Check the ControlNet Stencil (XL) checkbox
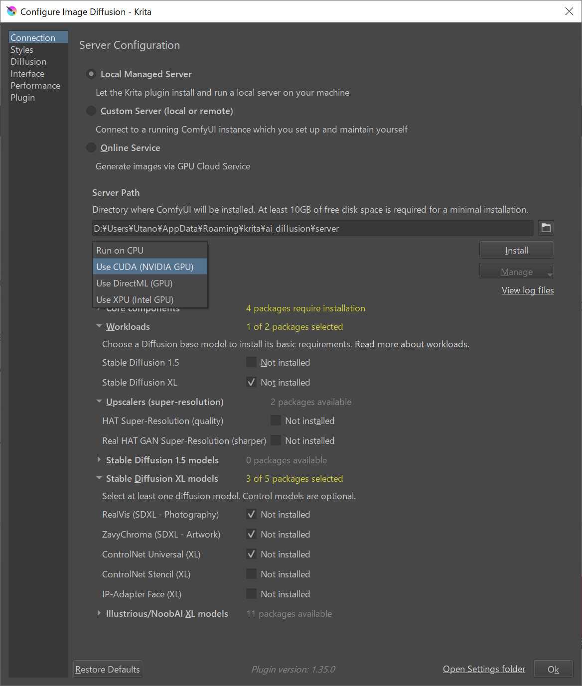The height and width of the screenshot is (686, 582). [252, 574]
